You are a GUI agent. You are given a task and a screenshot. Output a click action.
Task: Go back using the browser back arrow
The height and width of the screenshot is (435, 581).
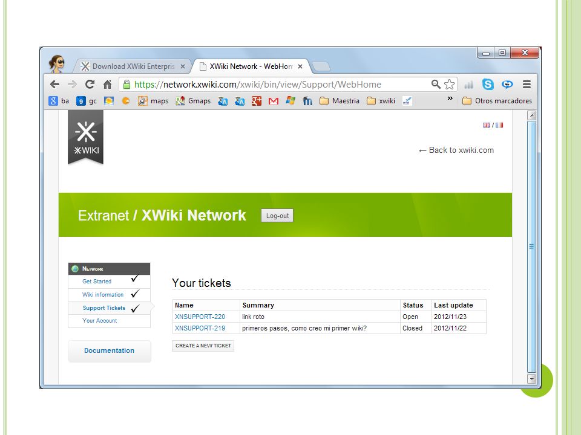[55, 85]
